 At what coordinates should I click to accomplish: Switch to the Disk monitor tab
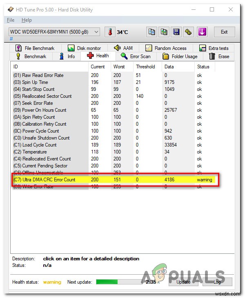[85, 48]
